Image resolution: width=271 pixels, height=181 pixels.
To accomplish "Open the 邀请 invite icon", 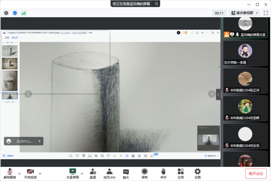I will pyautogui.click(x=93, y=173).
